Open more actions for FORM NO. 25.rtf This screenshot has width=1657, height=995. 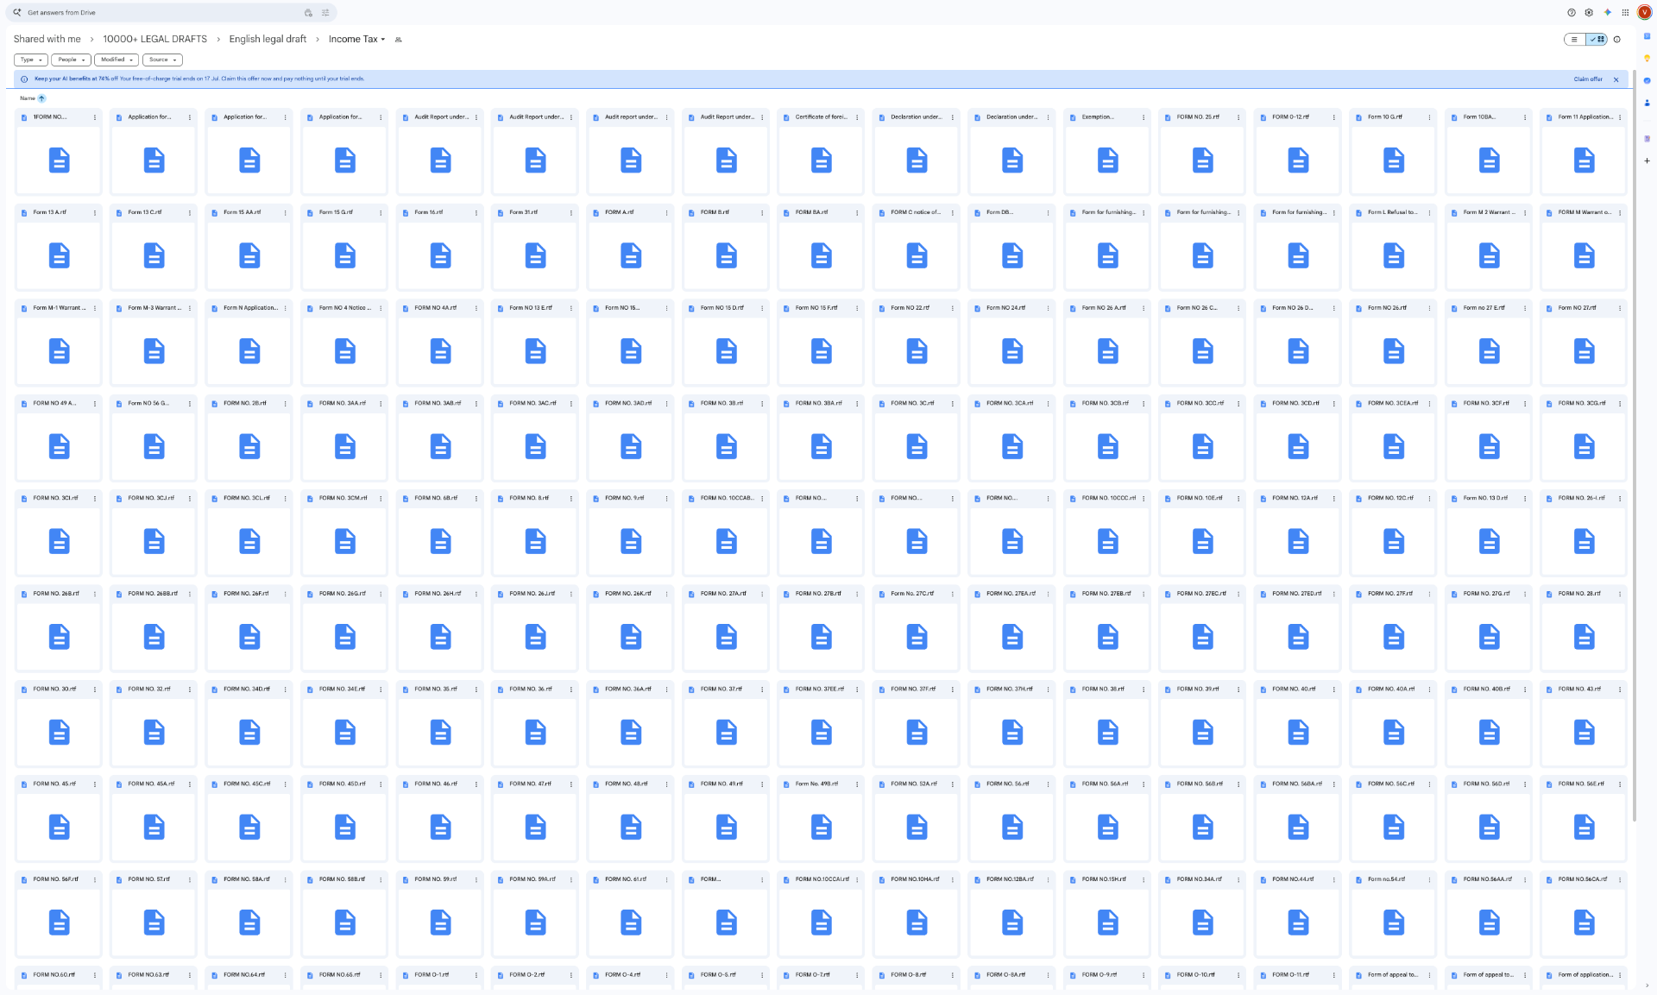[x=1238, y=117]
